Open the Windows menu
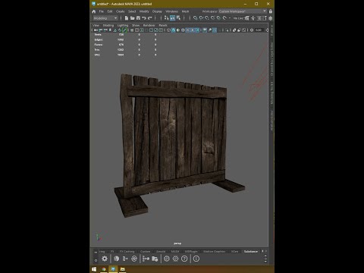 171,11
